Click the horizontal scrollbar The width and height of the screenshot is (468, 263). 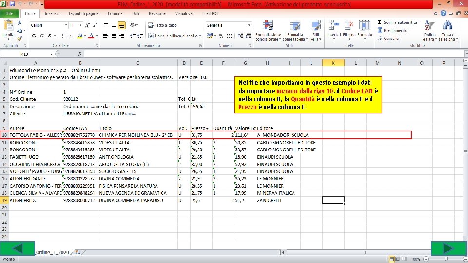point(364,252)
